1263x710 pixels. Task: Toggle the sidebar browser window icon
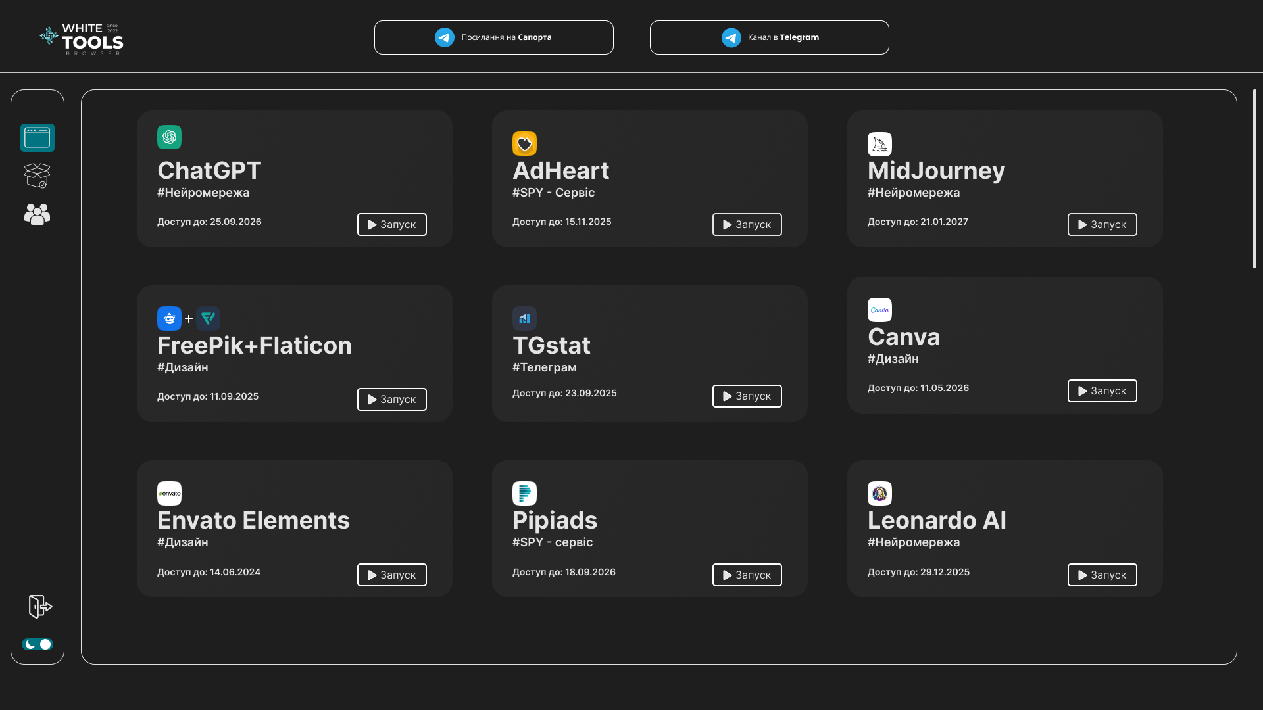(37, 137)
